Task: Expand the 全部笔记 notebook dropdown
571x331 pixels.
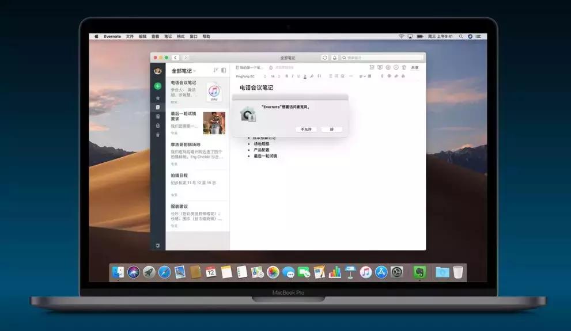Action: pyautogui.click(x=184, y=71)
